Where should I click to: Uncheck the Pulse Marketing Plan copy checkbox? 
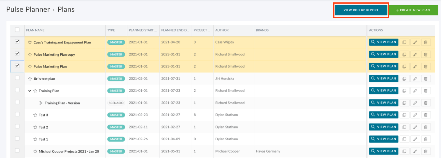17,54
